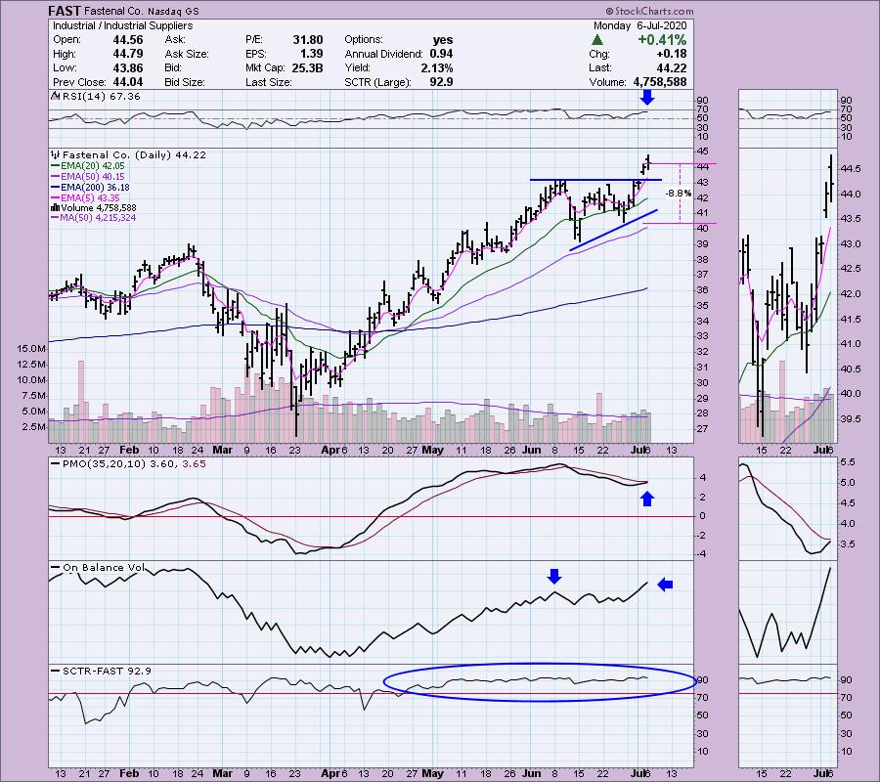Click the 'SCTR-FAST 92.9' panel label
The image size is (880, 782).
click(x=107, y=671)
